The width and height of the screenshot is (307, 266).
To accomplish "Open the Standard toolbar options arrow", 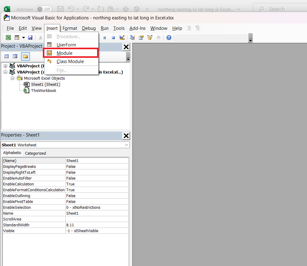I will [x=251, y=38].
